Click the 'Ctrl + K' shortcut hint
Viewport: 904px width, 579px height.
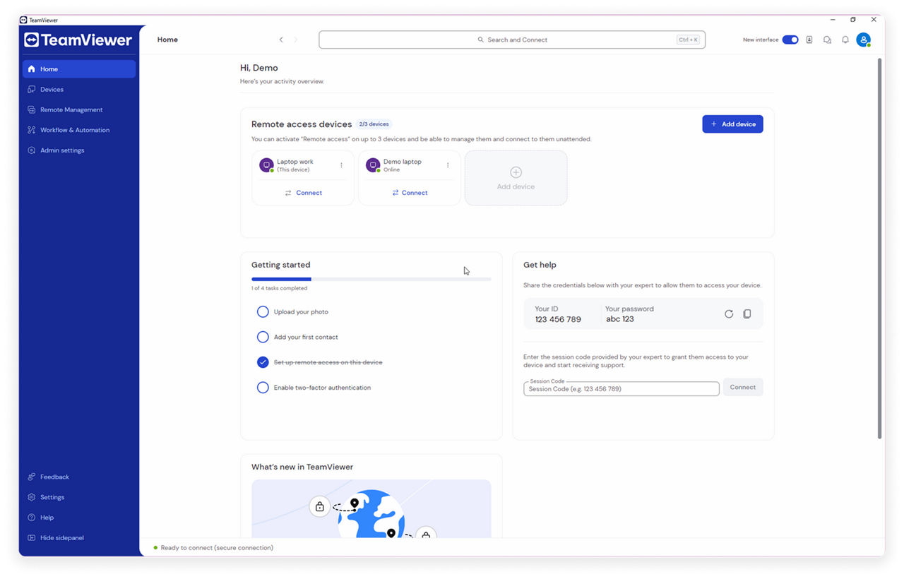pos(688,40)
